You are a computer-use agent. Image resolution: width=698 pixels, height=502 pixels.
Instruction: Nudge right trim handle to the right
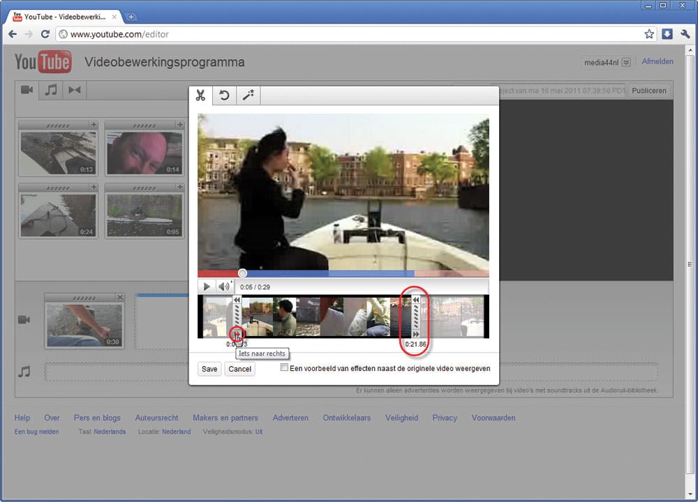[x=416, y=335]
